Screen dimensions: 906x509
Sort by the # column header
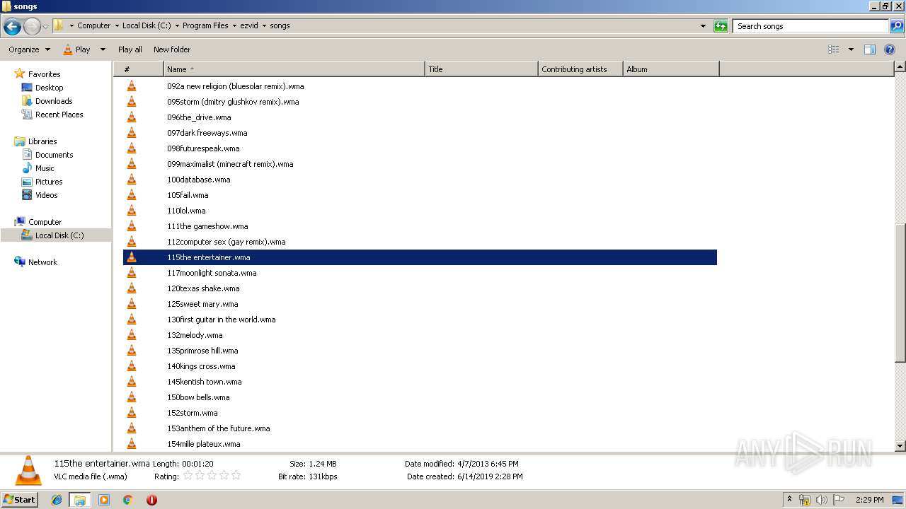click(139, 69)
